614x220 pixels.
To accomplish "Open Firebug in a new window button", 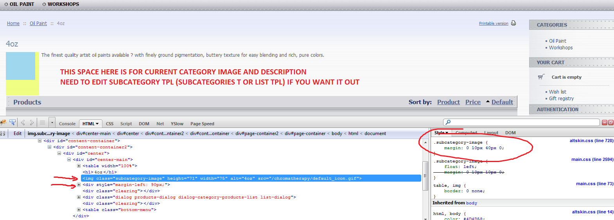I will click(610, 123).
